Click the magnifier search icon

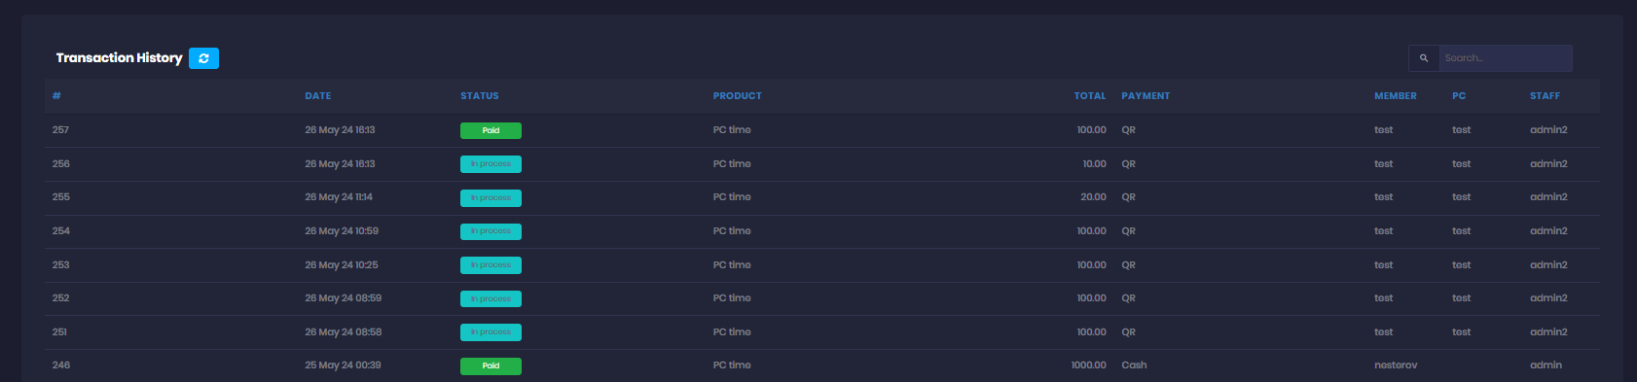1424,58
